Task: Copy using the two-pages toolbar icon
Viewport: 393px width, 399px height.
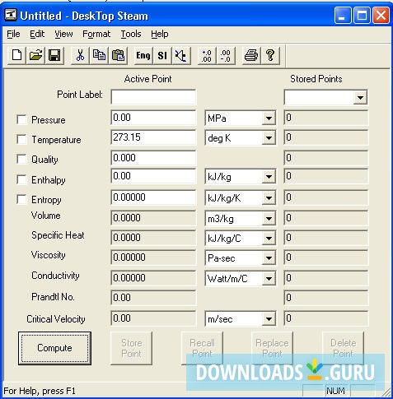Action: (99, 55)
